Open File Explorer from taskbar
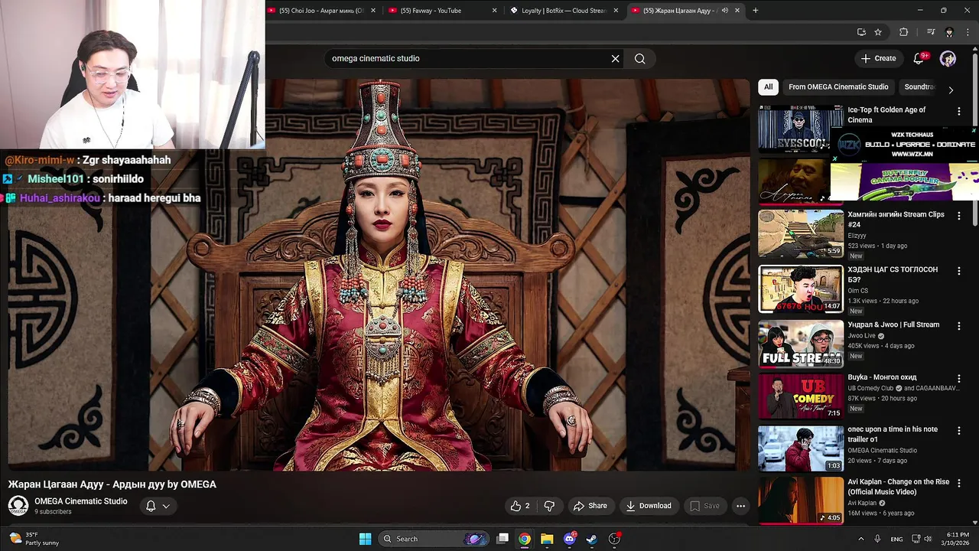The width and height of the screenshot is (979, 551). tap(547, 539)
